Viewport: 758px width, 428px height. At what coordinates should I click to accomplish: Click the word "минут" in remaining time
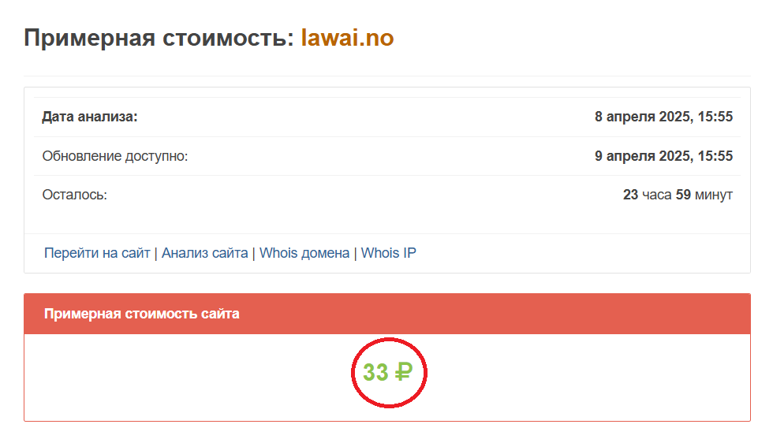tap(714, 194)
